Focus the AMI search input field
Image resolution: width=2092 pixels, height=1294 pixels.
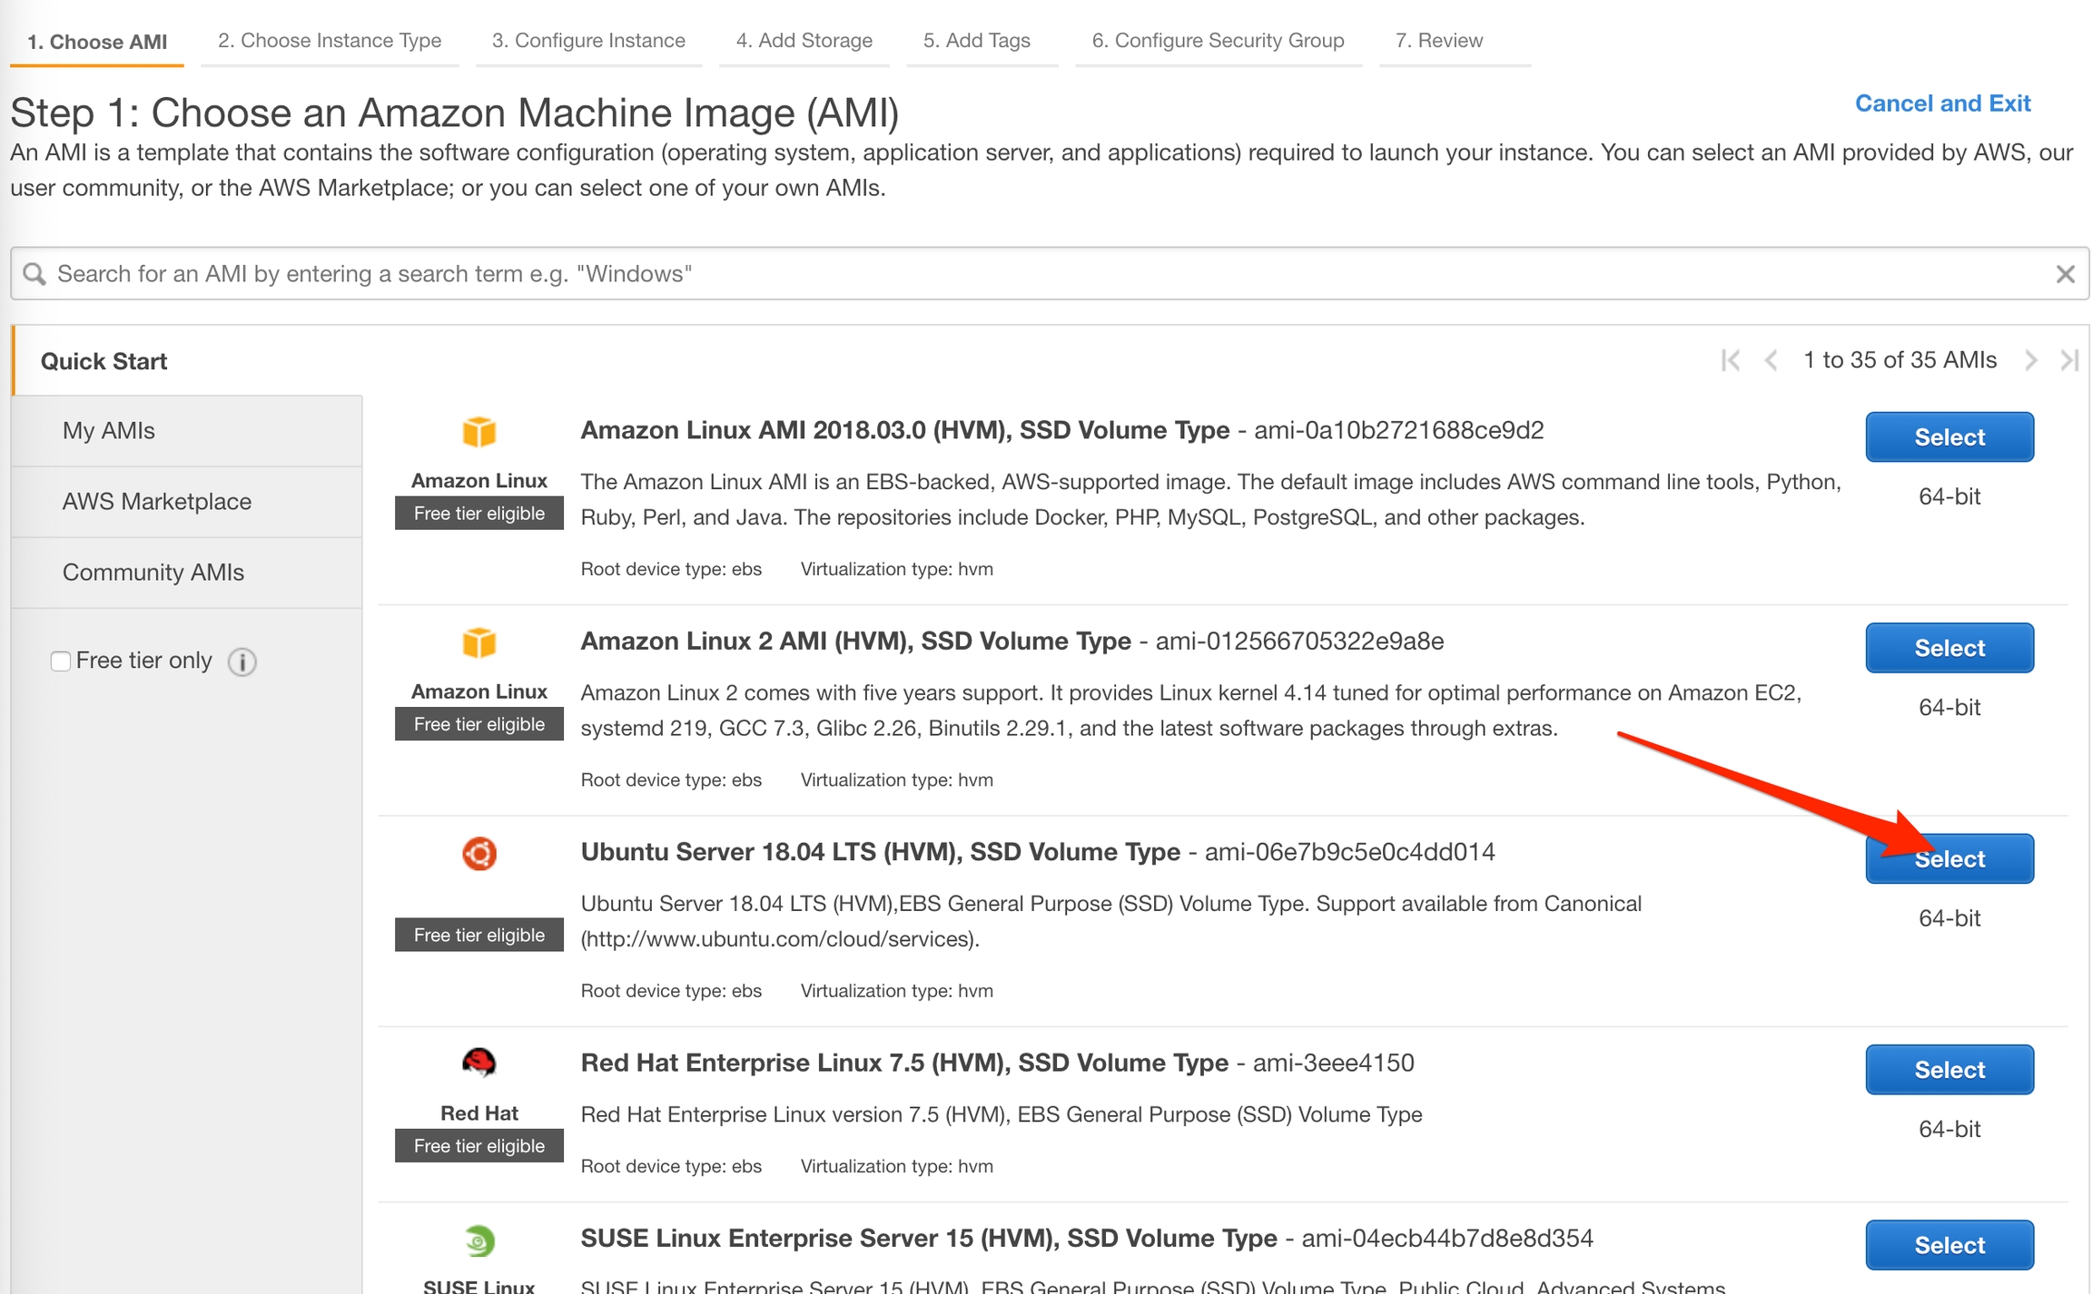pyautogui.click(x=1044, y=273)
